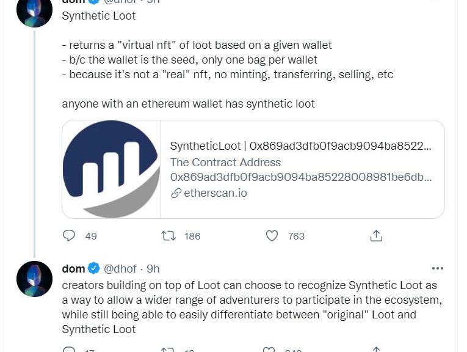Screen dimensions: 467x352
Task: Open the @dhof handle on second tweet
Action: pyautogui.click(x=121, y=268)
